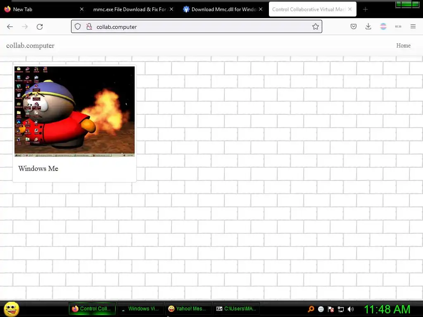Open the tracking protection shield icon

tap(78, 26)
